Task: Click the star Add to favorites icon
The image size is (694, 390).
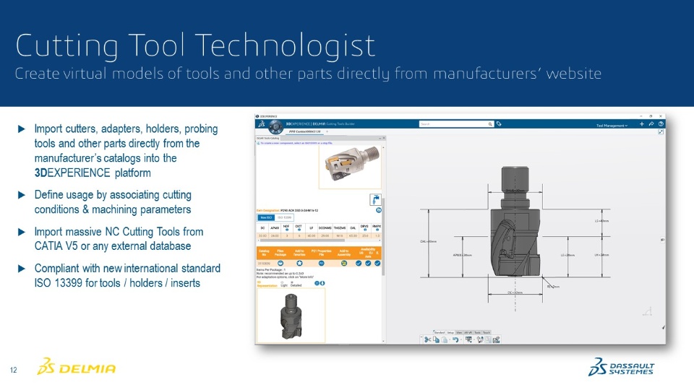Action: [x=299, y=263]
